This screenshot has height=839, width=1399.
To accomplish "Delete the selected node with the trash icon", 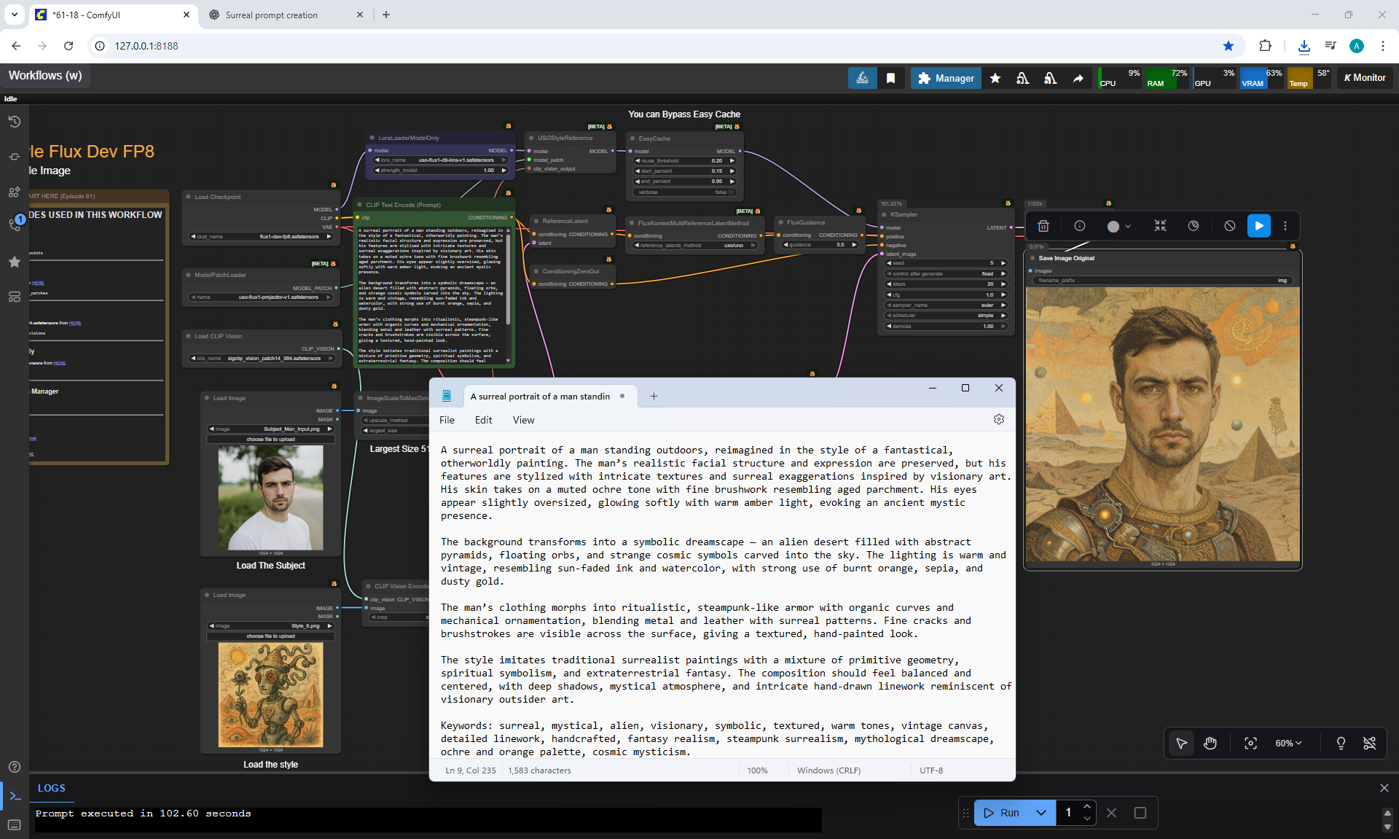I will pyautogui.click(x=1043, y=226).
